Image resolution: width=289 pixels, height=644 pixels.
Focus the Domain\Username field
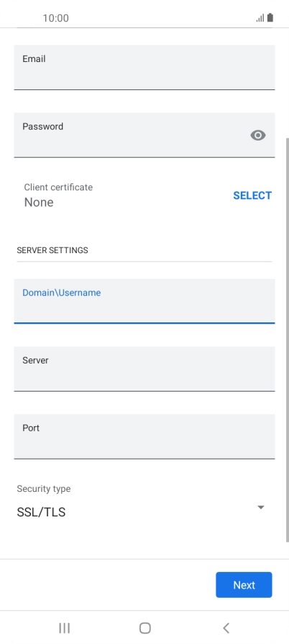click(x=144, y=301)
